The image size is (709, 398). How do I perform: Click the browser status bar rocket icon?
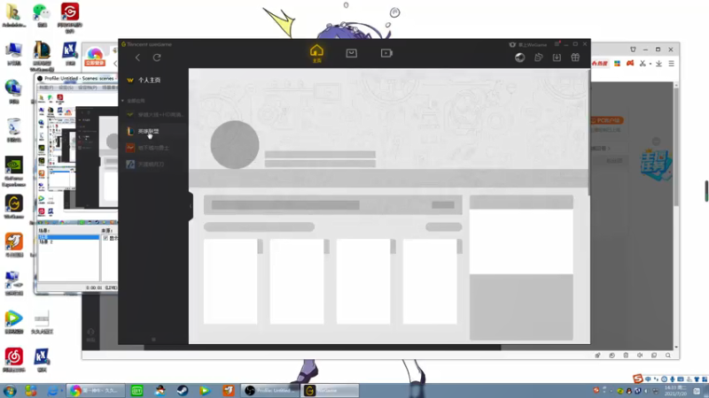pyautogui.click(x=597, y=356)
